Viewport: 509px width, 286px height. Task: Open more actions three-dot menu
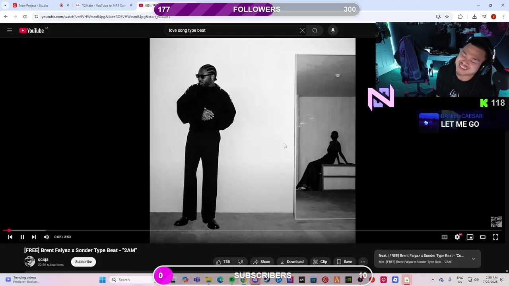coord(363,261)
